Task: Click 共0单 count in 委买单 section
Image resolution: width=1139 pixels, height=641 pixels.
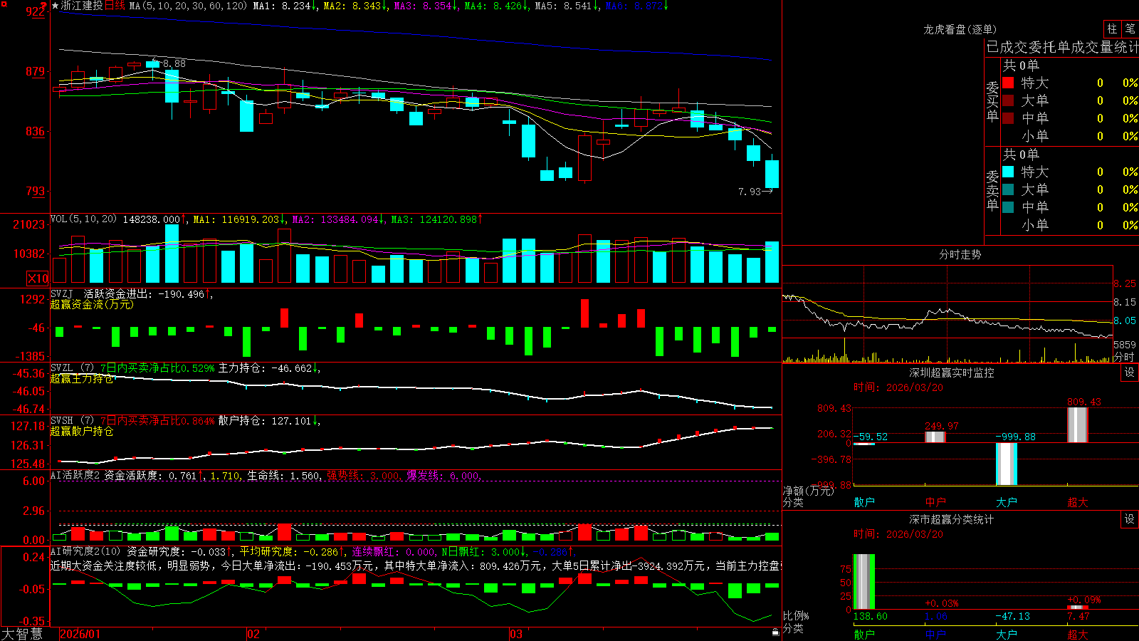Action: (1021, 65)
